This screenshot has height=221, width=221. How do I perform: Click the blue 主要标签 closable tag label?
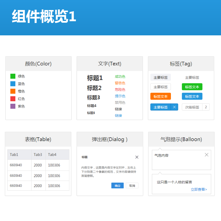click(x=161, y=107)
